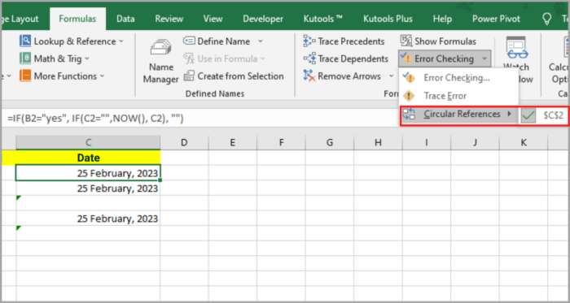570x303 pixels.
Task: Click the Show Formulas icon
Action: [x=406, y=41]
